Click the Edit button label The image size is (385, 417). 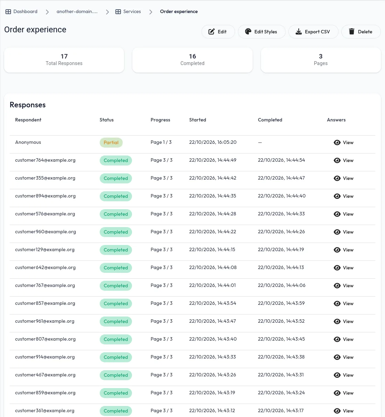coord(222,32)
